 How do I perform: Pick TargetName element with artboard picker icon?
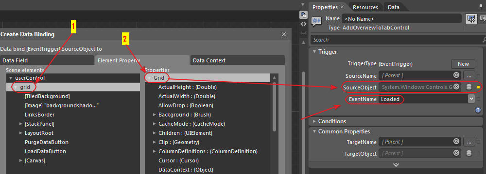click(x=456, y=142)
